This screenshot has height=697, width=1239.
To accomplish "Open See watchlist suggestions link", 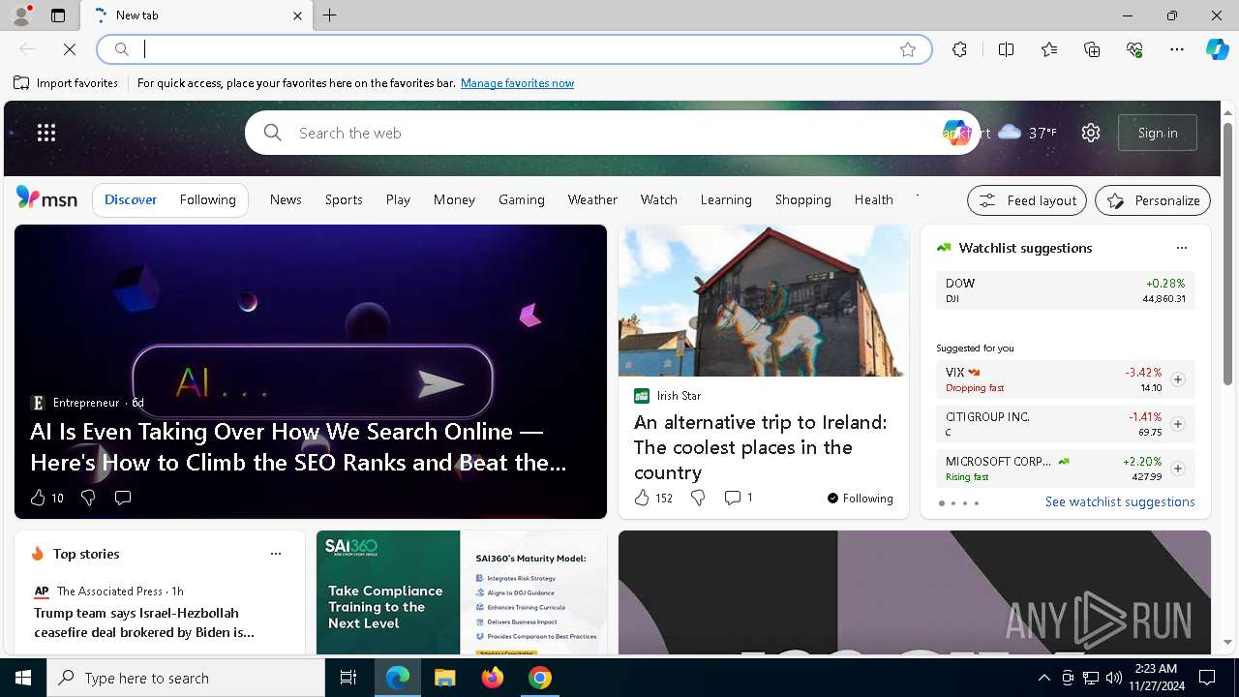I will (1120, 501).
